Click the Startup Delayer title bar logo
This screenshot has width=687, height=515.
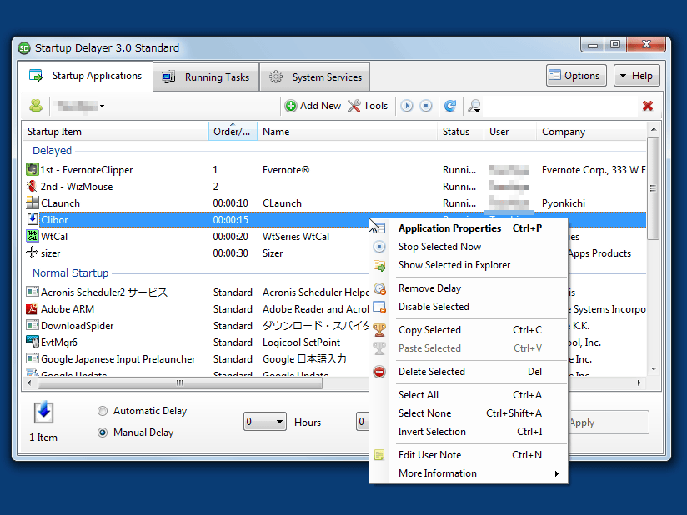pyautogui.click(x=24, y=47)
